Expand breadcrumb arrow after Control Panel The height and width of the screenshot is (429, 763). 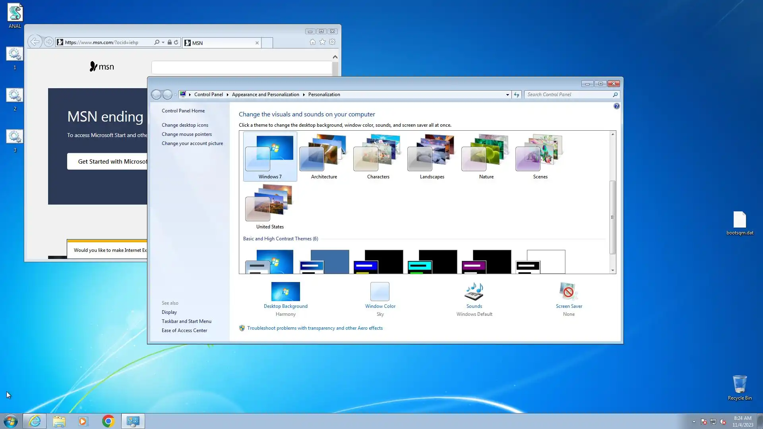click(x=227, y=95)
